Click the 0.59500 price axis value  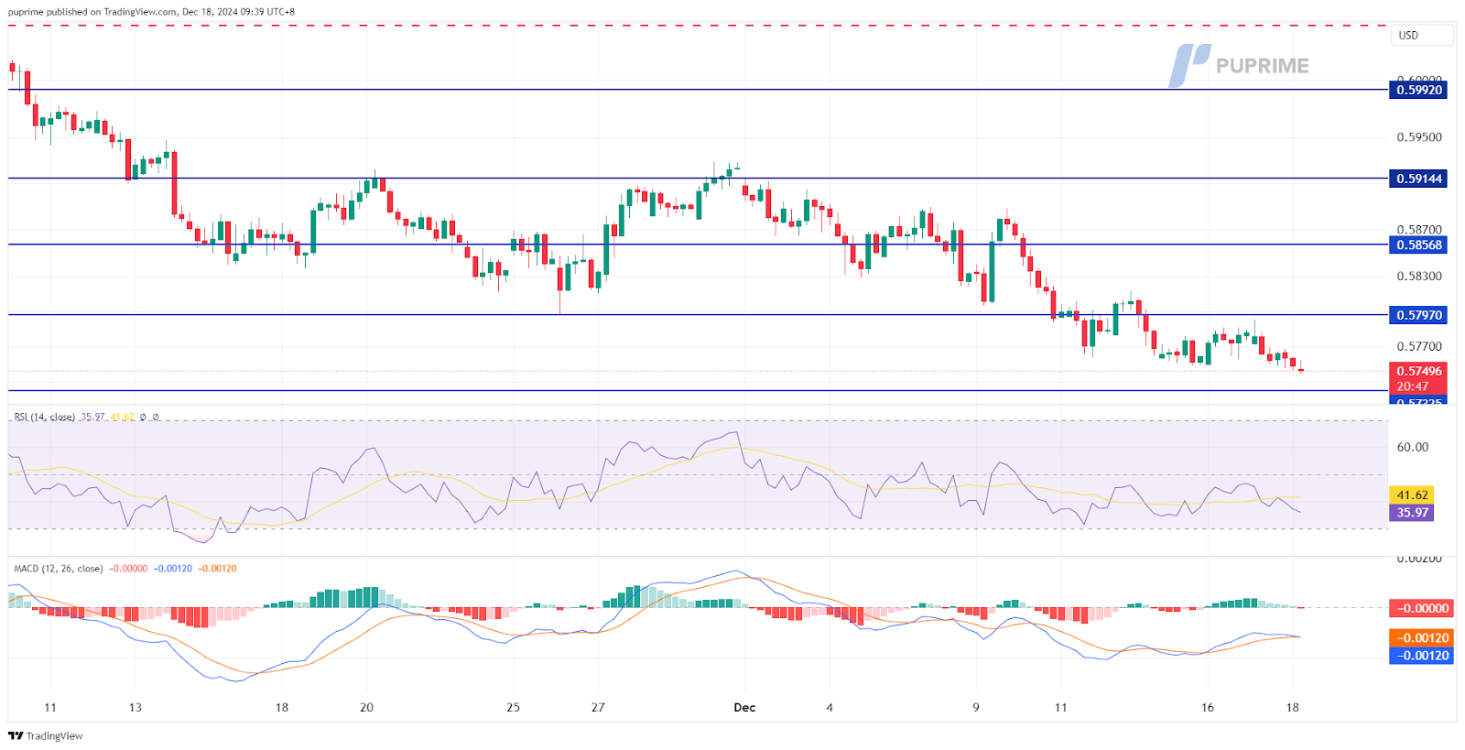(x=1419, y=137)
